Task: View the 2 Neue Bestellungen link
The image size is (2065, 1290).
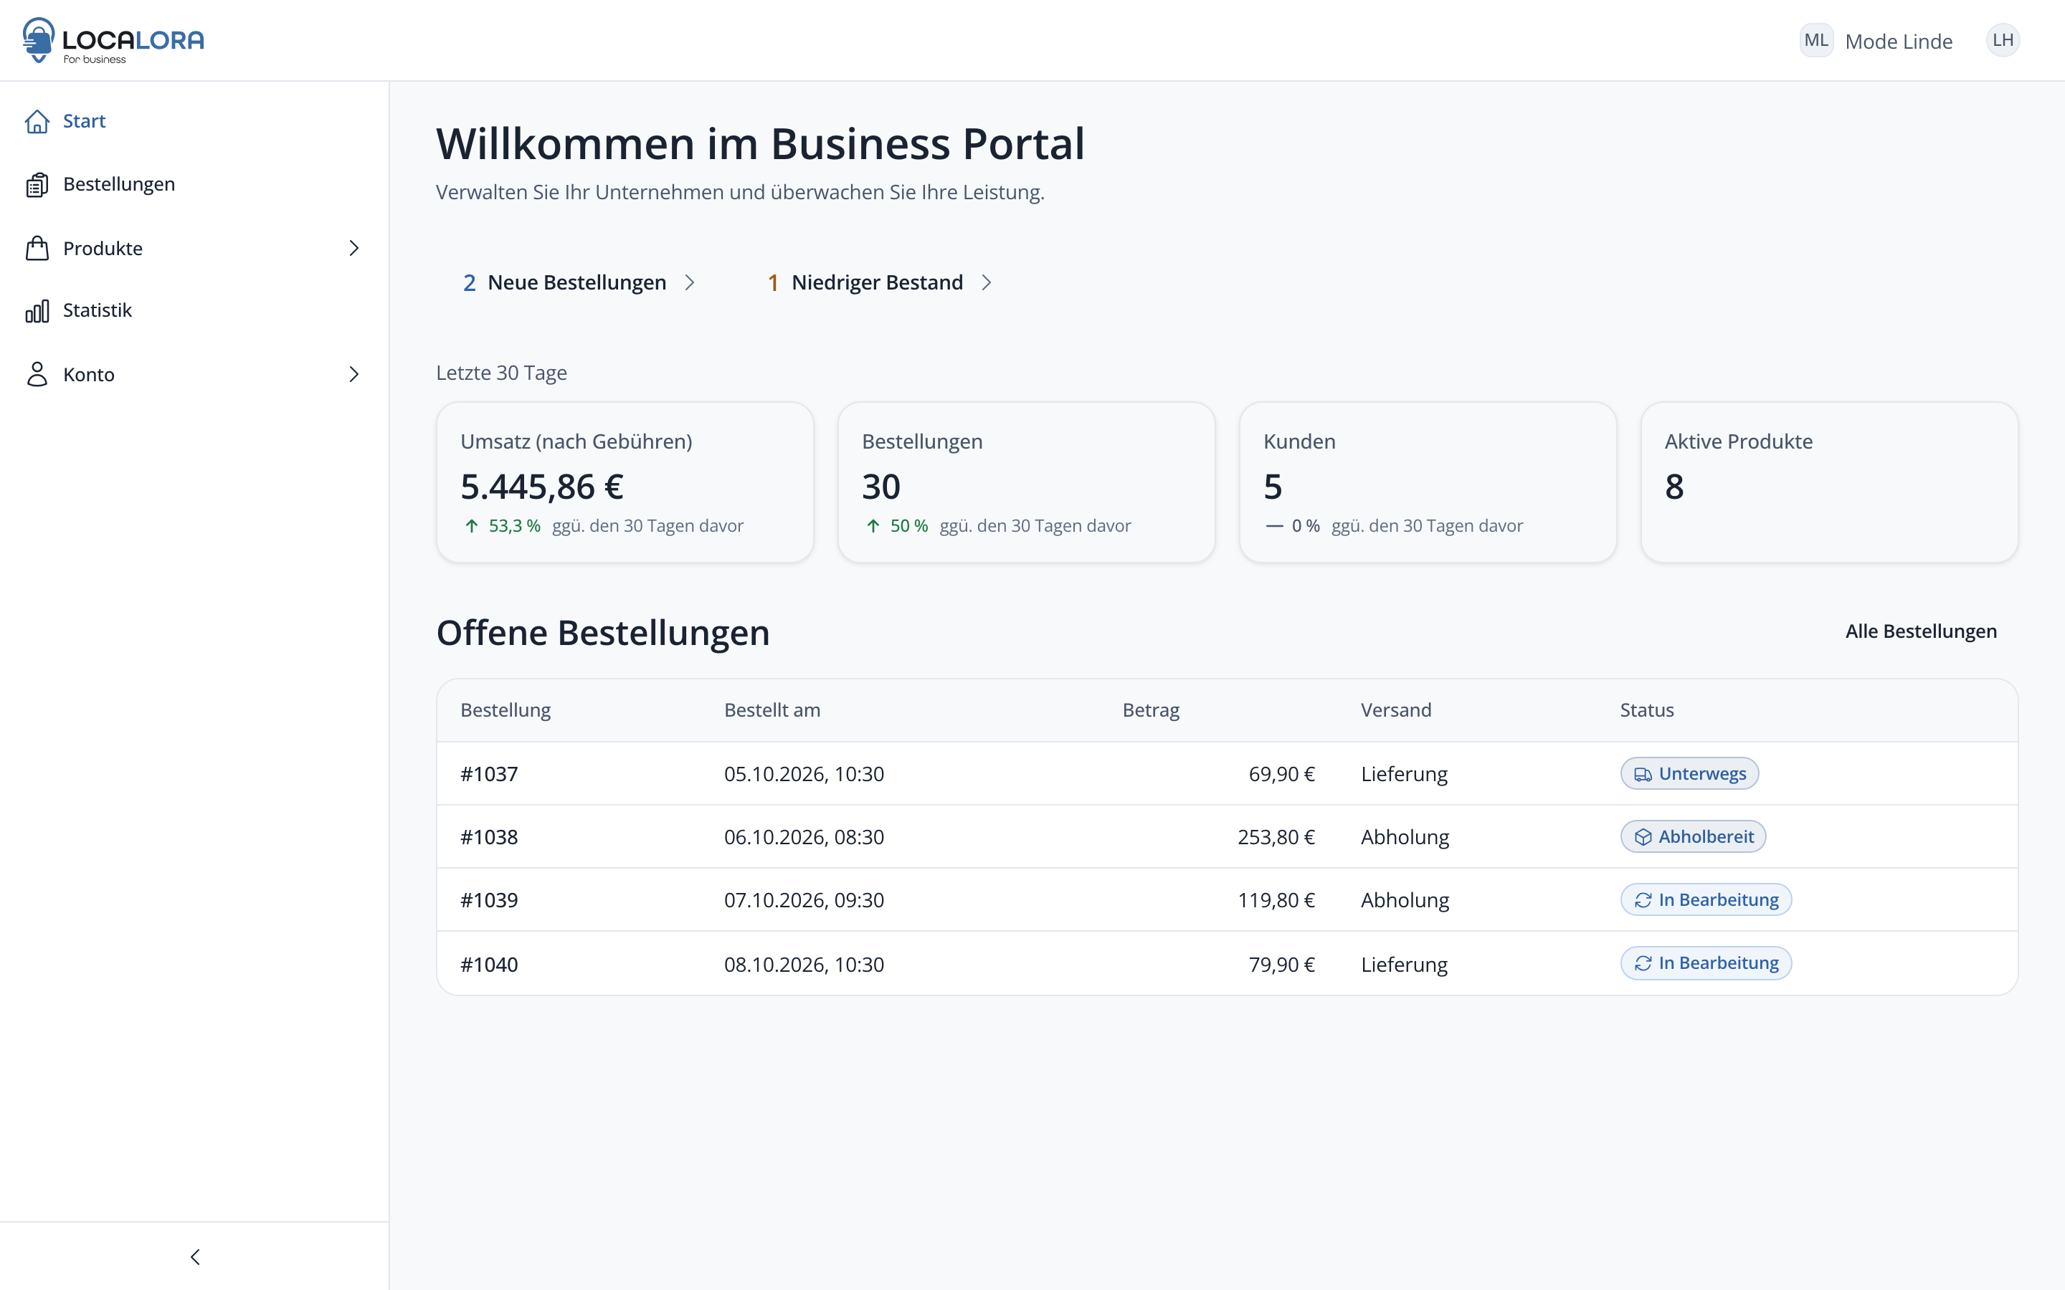Action: coord(579,282)
